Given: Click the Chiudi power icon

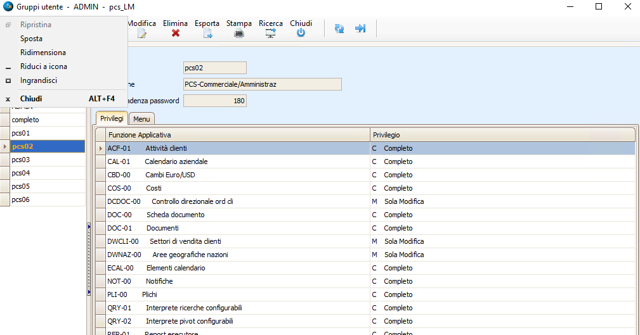Looking at the screenshot, I should 301,33.
